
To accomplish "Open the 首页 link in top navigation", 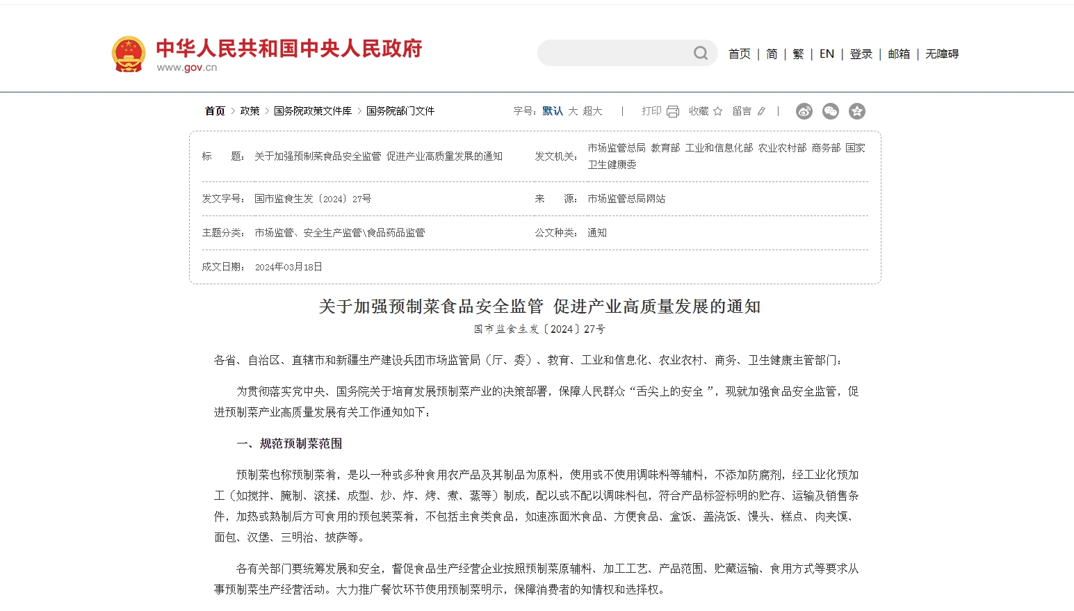I will tap(739, 54).
